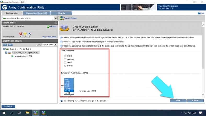The height and width of the screenshot is (116, 206).
Task: Click the expand all tree button icon
Action: 5,45
